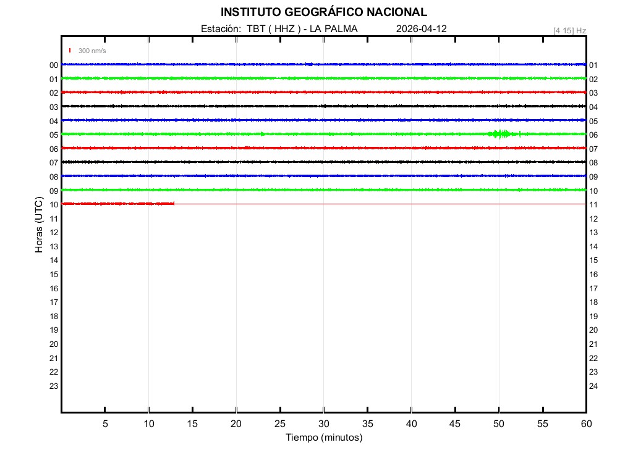The width and height of the screenshot is (633, 474).
Task: Click the 60 minute tick label
Action: pos(585,424)
